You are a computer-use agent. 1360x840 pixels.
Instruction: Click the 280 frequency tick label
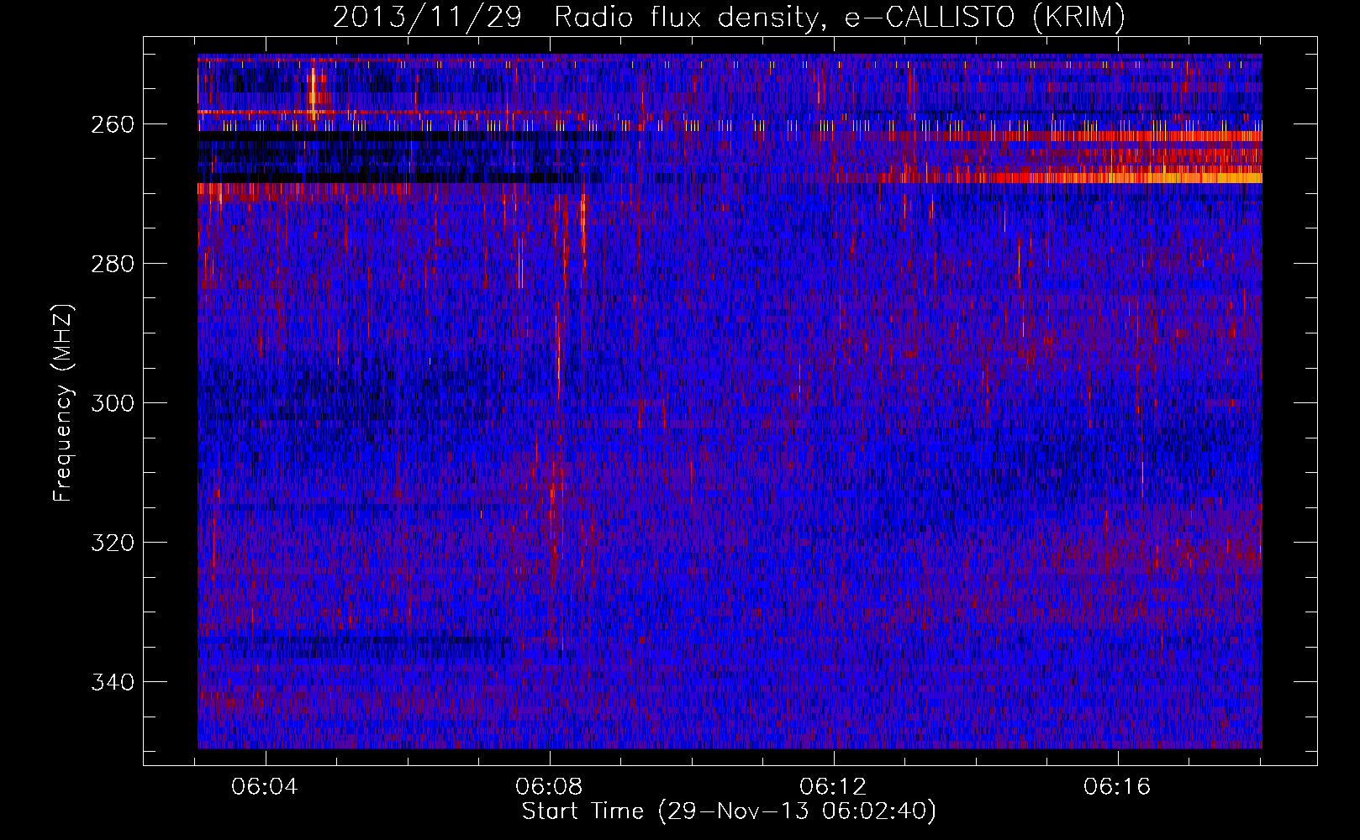click(112, 264)
